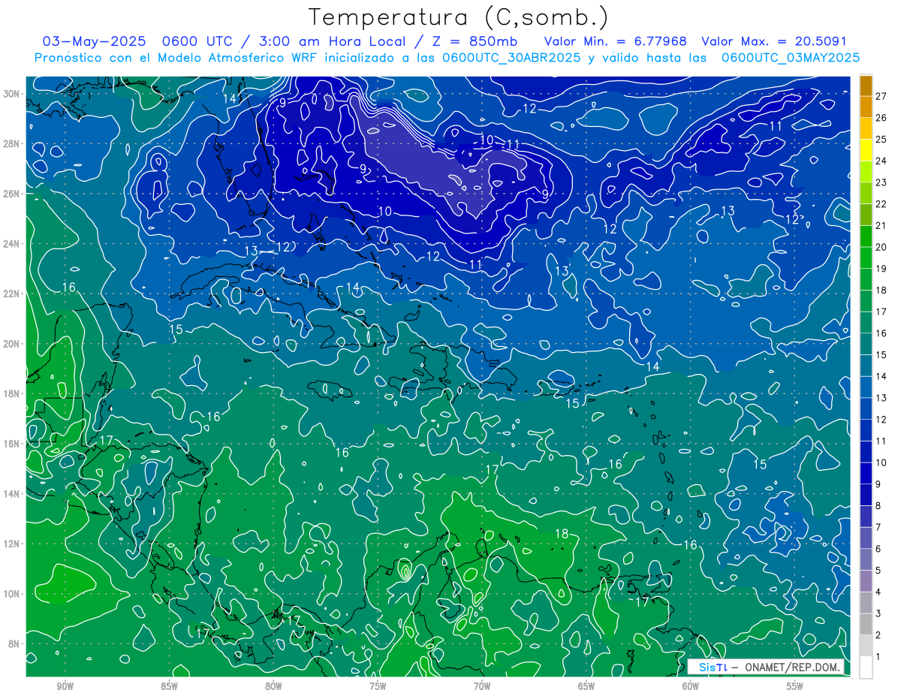Click the '60W' longitude label

[691, 685]
